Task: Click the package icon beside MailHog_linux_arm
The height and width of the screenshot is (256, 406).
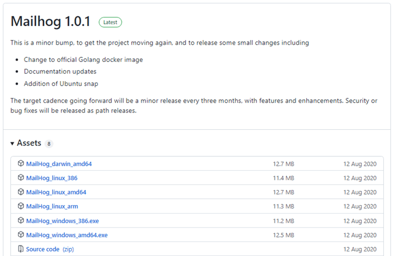Action: pos(21,206)
